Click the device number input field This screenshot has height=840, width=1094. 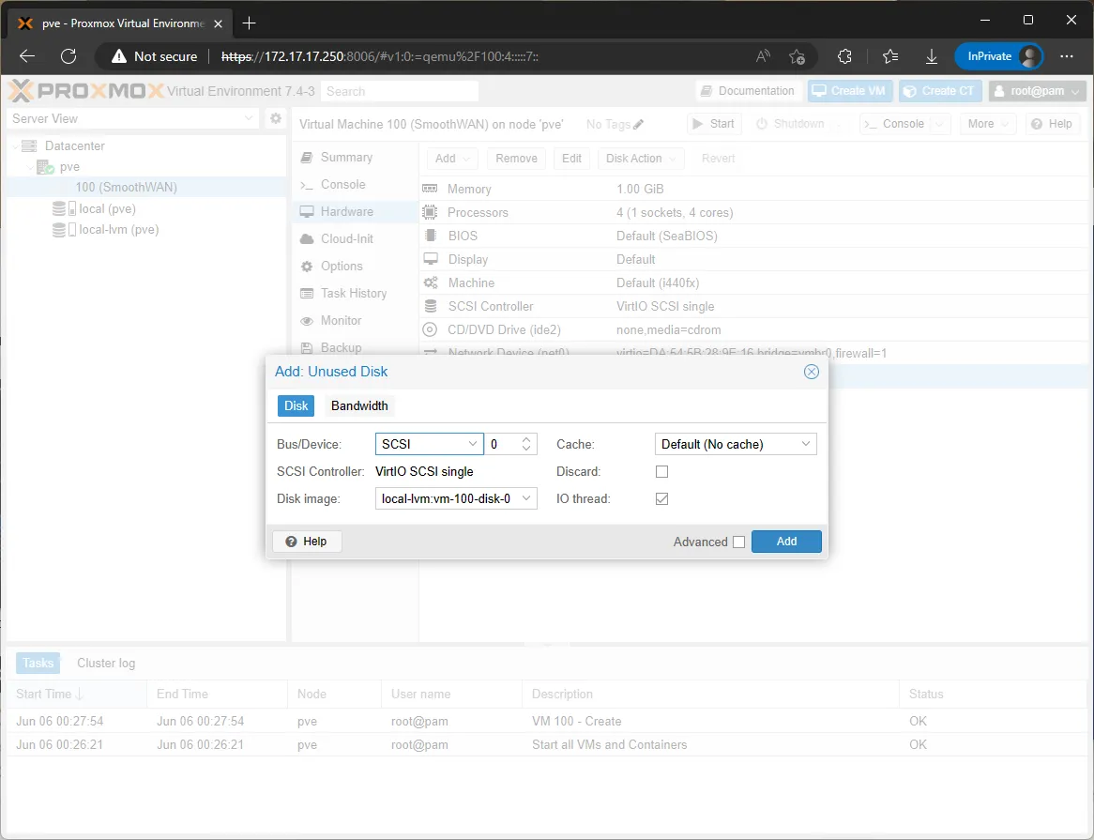point(502,445)
